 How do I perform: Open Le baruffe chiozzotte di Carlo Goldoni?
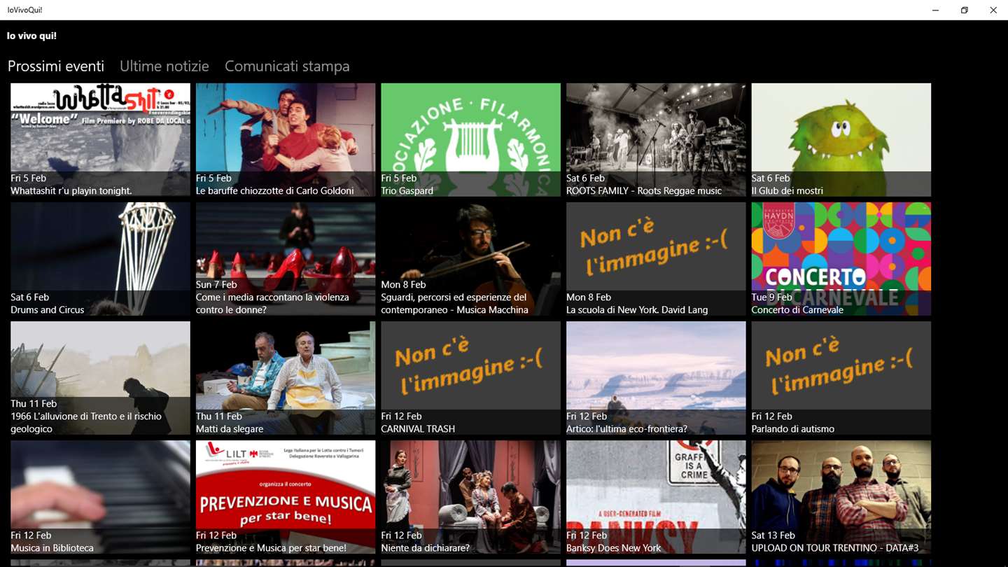[x=286, y=140]
